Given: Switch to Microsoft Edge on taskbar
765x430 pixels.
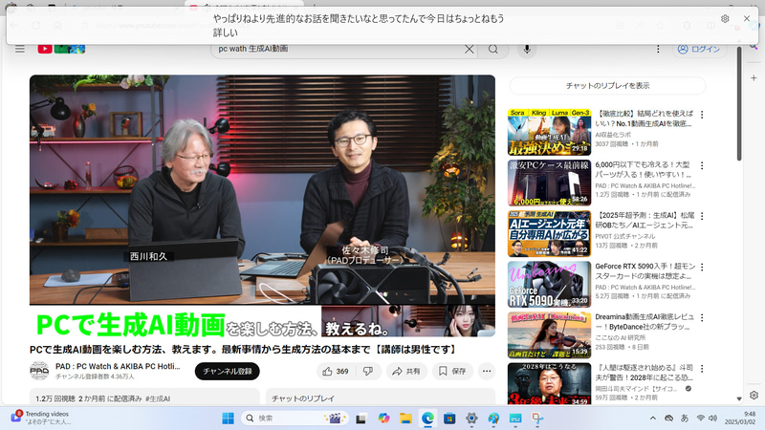Looking at the screenshot, I should 427,419.
